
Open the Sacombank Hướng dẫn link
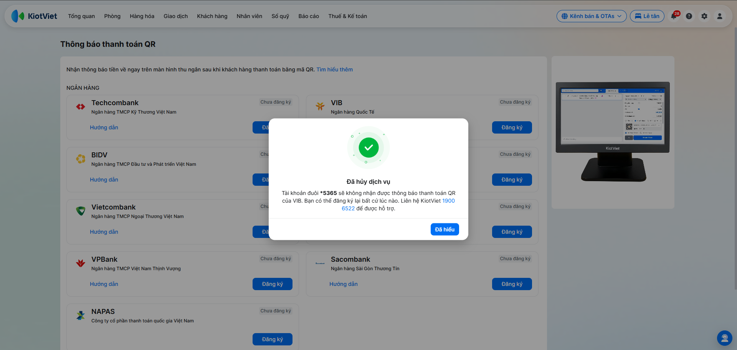[344, 284]
